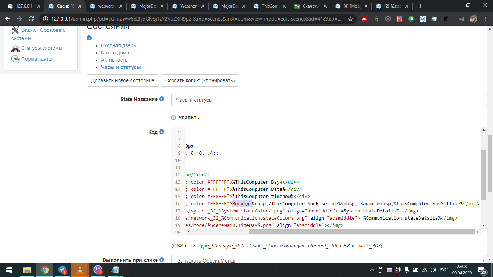Click the clock icon beside Формат даты
The width and height of the screenshot is (493, 277).
tap(16, 59)
